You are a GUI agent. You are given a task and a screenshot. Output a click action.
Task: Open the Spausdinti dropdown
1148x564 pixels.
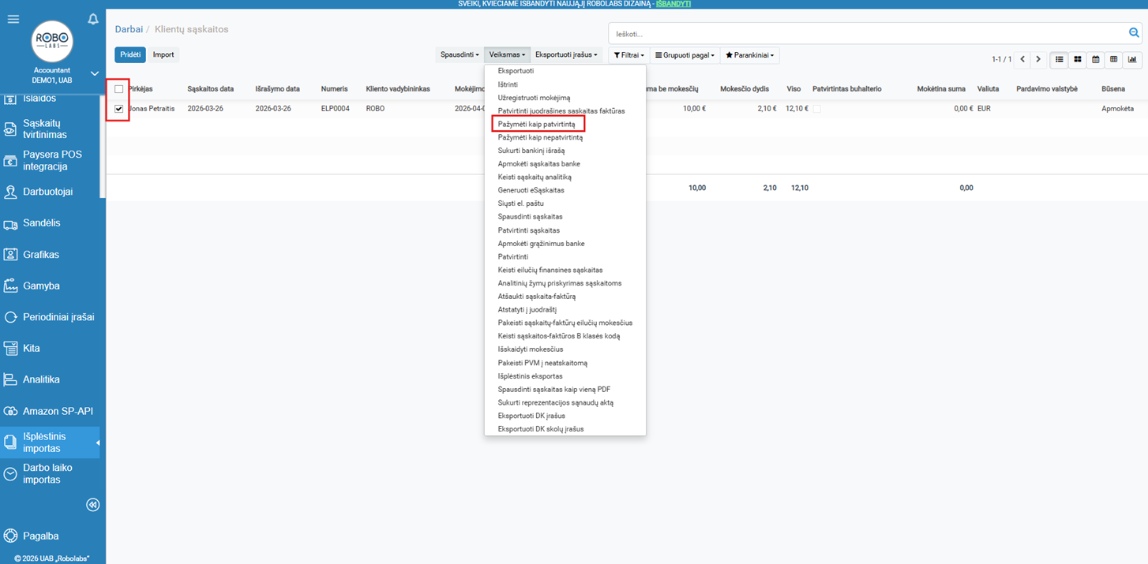(x=460, y=55)
